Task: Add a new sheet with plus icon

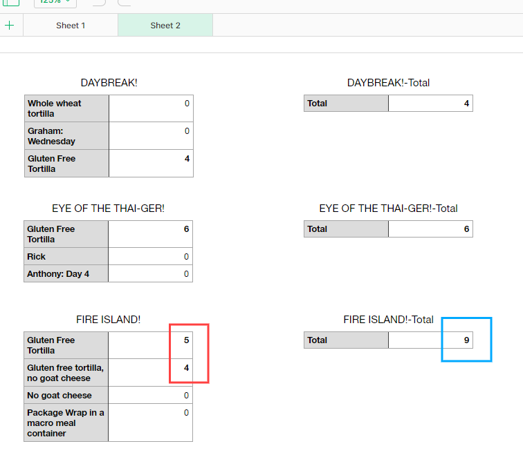Action: 10,26
